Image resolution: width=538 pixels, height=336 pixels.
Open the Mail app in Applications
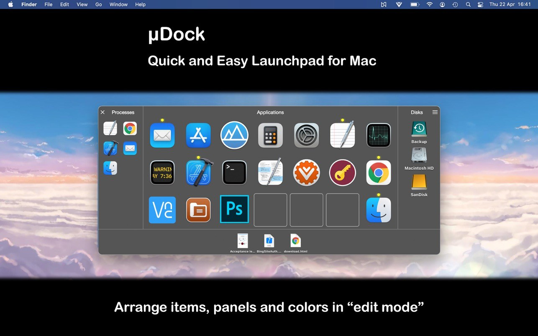162,135
